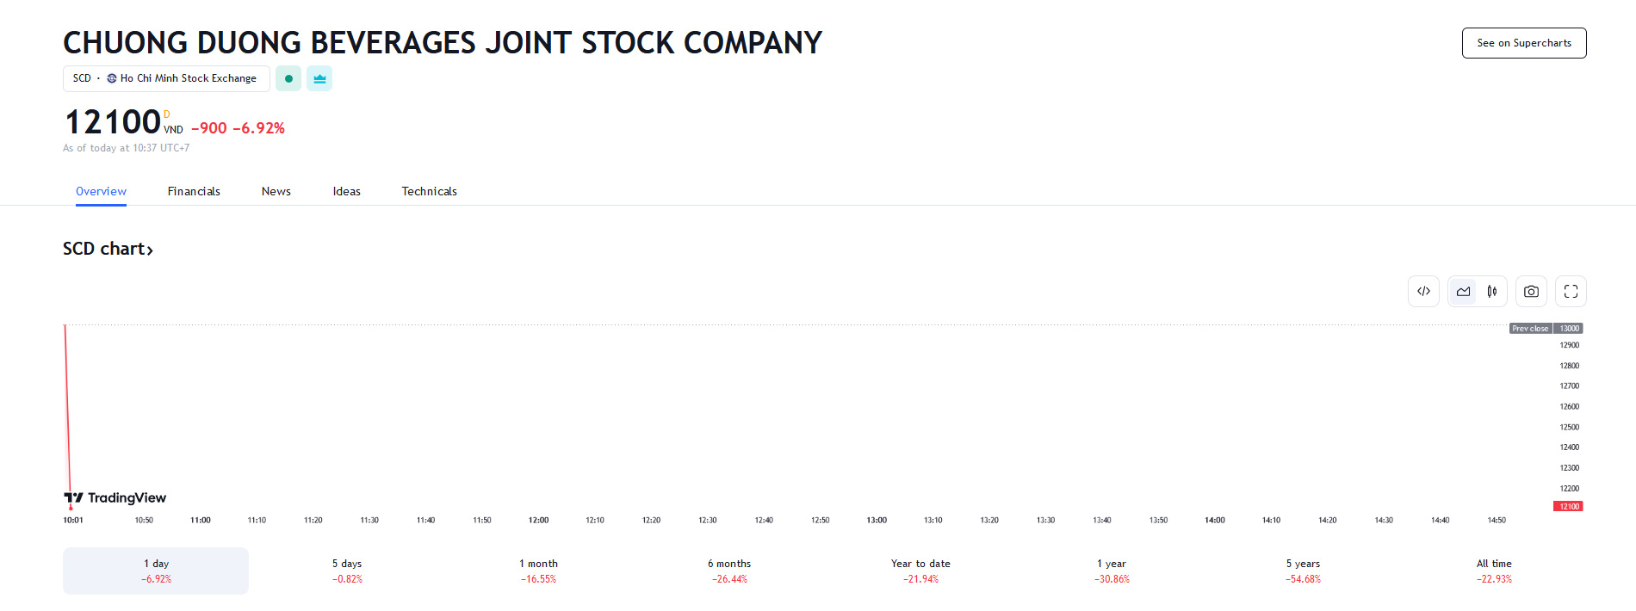The width and height of the screenshot is (1636, 611).
Task: Click the Ho Chi Minh exchange logo
Action: click(x=112, y=78)
